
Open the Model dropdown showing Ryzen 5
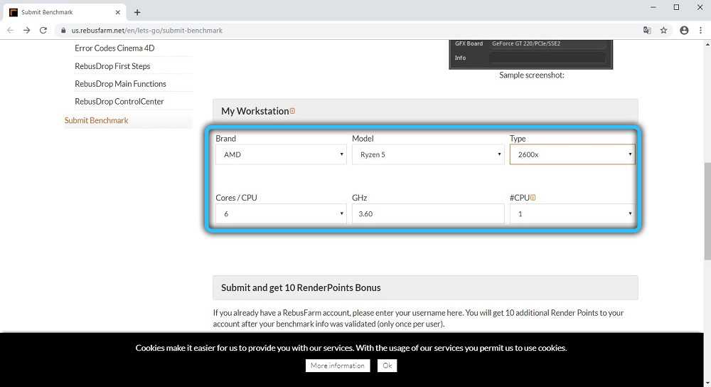point(428,154)
